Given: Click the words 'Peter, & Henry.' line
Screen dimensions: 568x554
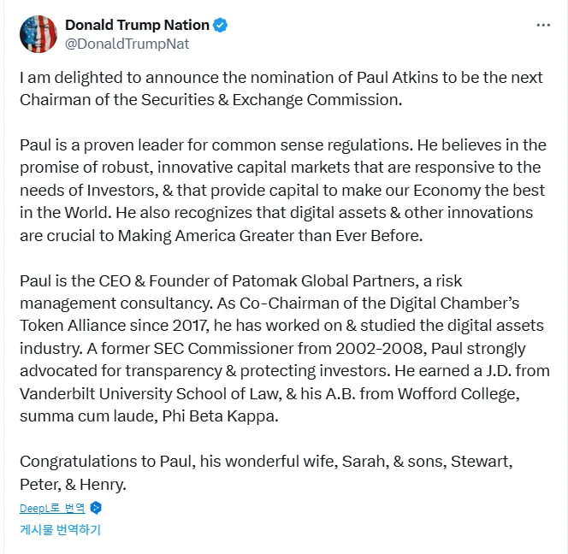Looking at the screenshot, I should point(73,484).
